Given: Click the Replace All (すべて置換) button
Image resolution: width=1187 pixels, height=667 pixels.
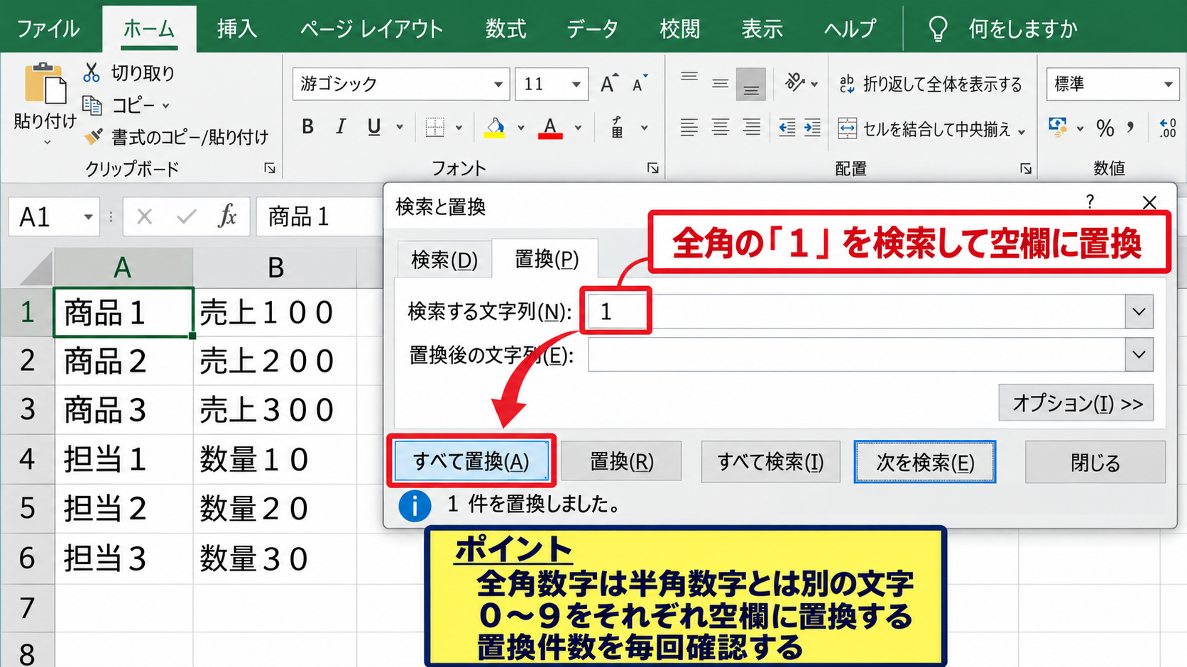Looking at the screenshot, I should (x=471, y=461).
